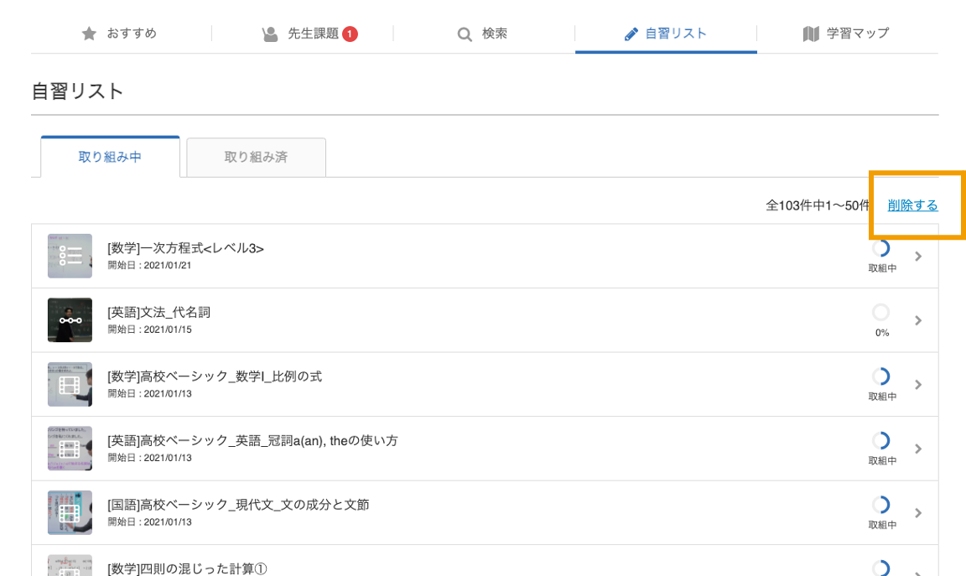Expand chevron on 現代文_文の成分と文節 row
Viewport: 966px width, 576px height.
(918, 512)
